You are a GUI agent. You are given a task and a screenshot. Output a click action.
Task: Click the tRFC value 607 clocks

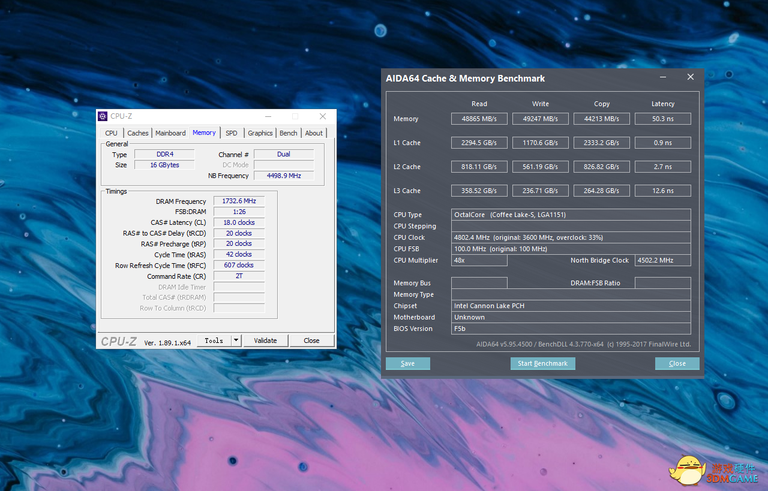239,265
